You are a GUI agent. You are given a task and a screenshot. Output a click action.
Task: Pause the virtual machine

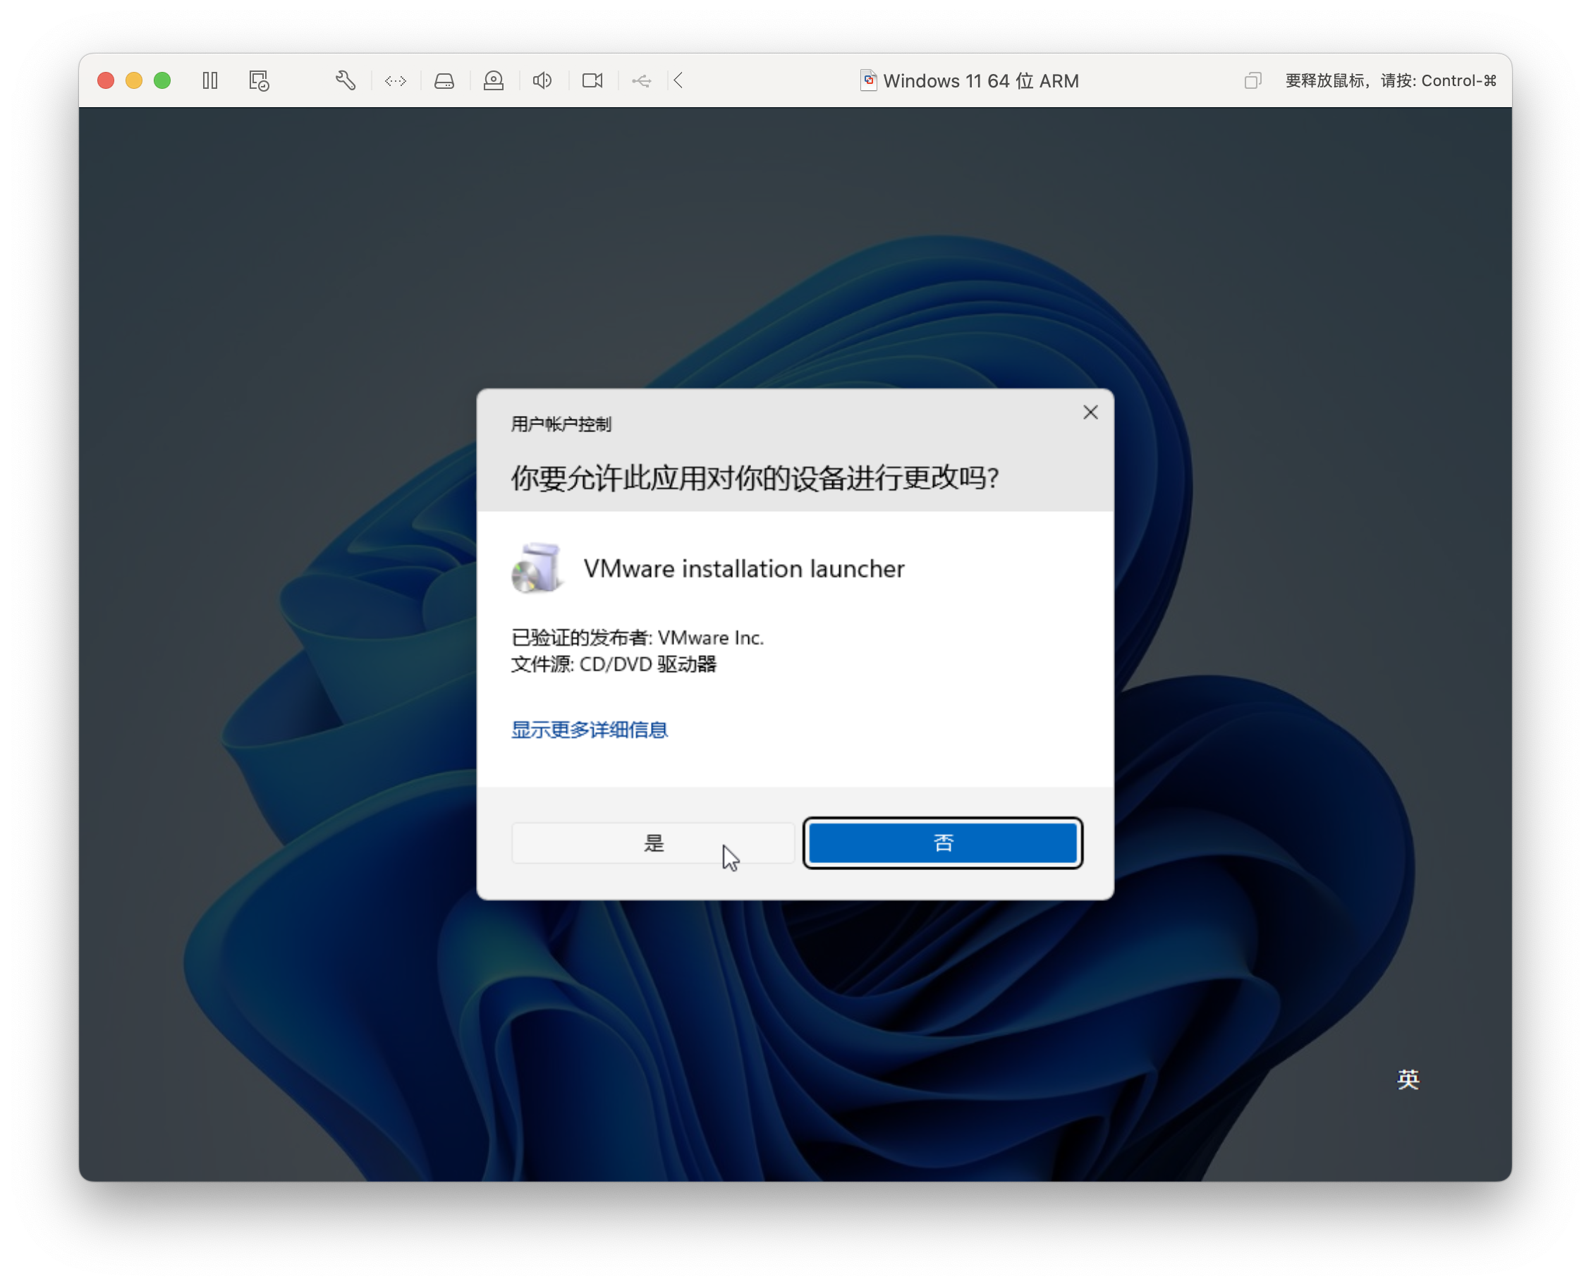pyautogui.click(x=210, y=81)
